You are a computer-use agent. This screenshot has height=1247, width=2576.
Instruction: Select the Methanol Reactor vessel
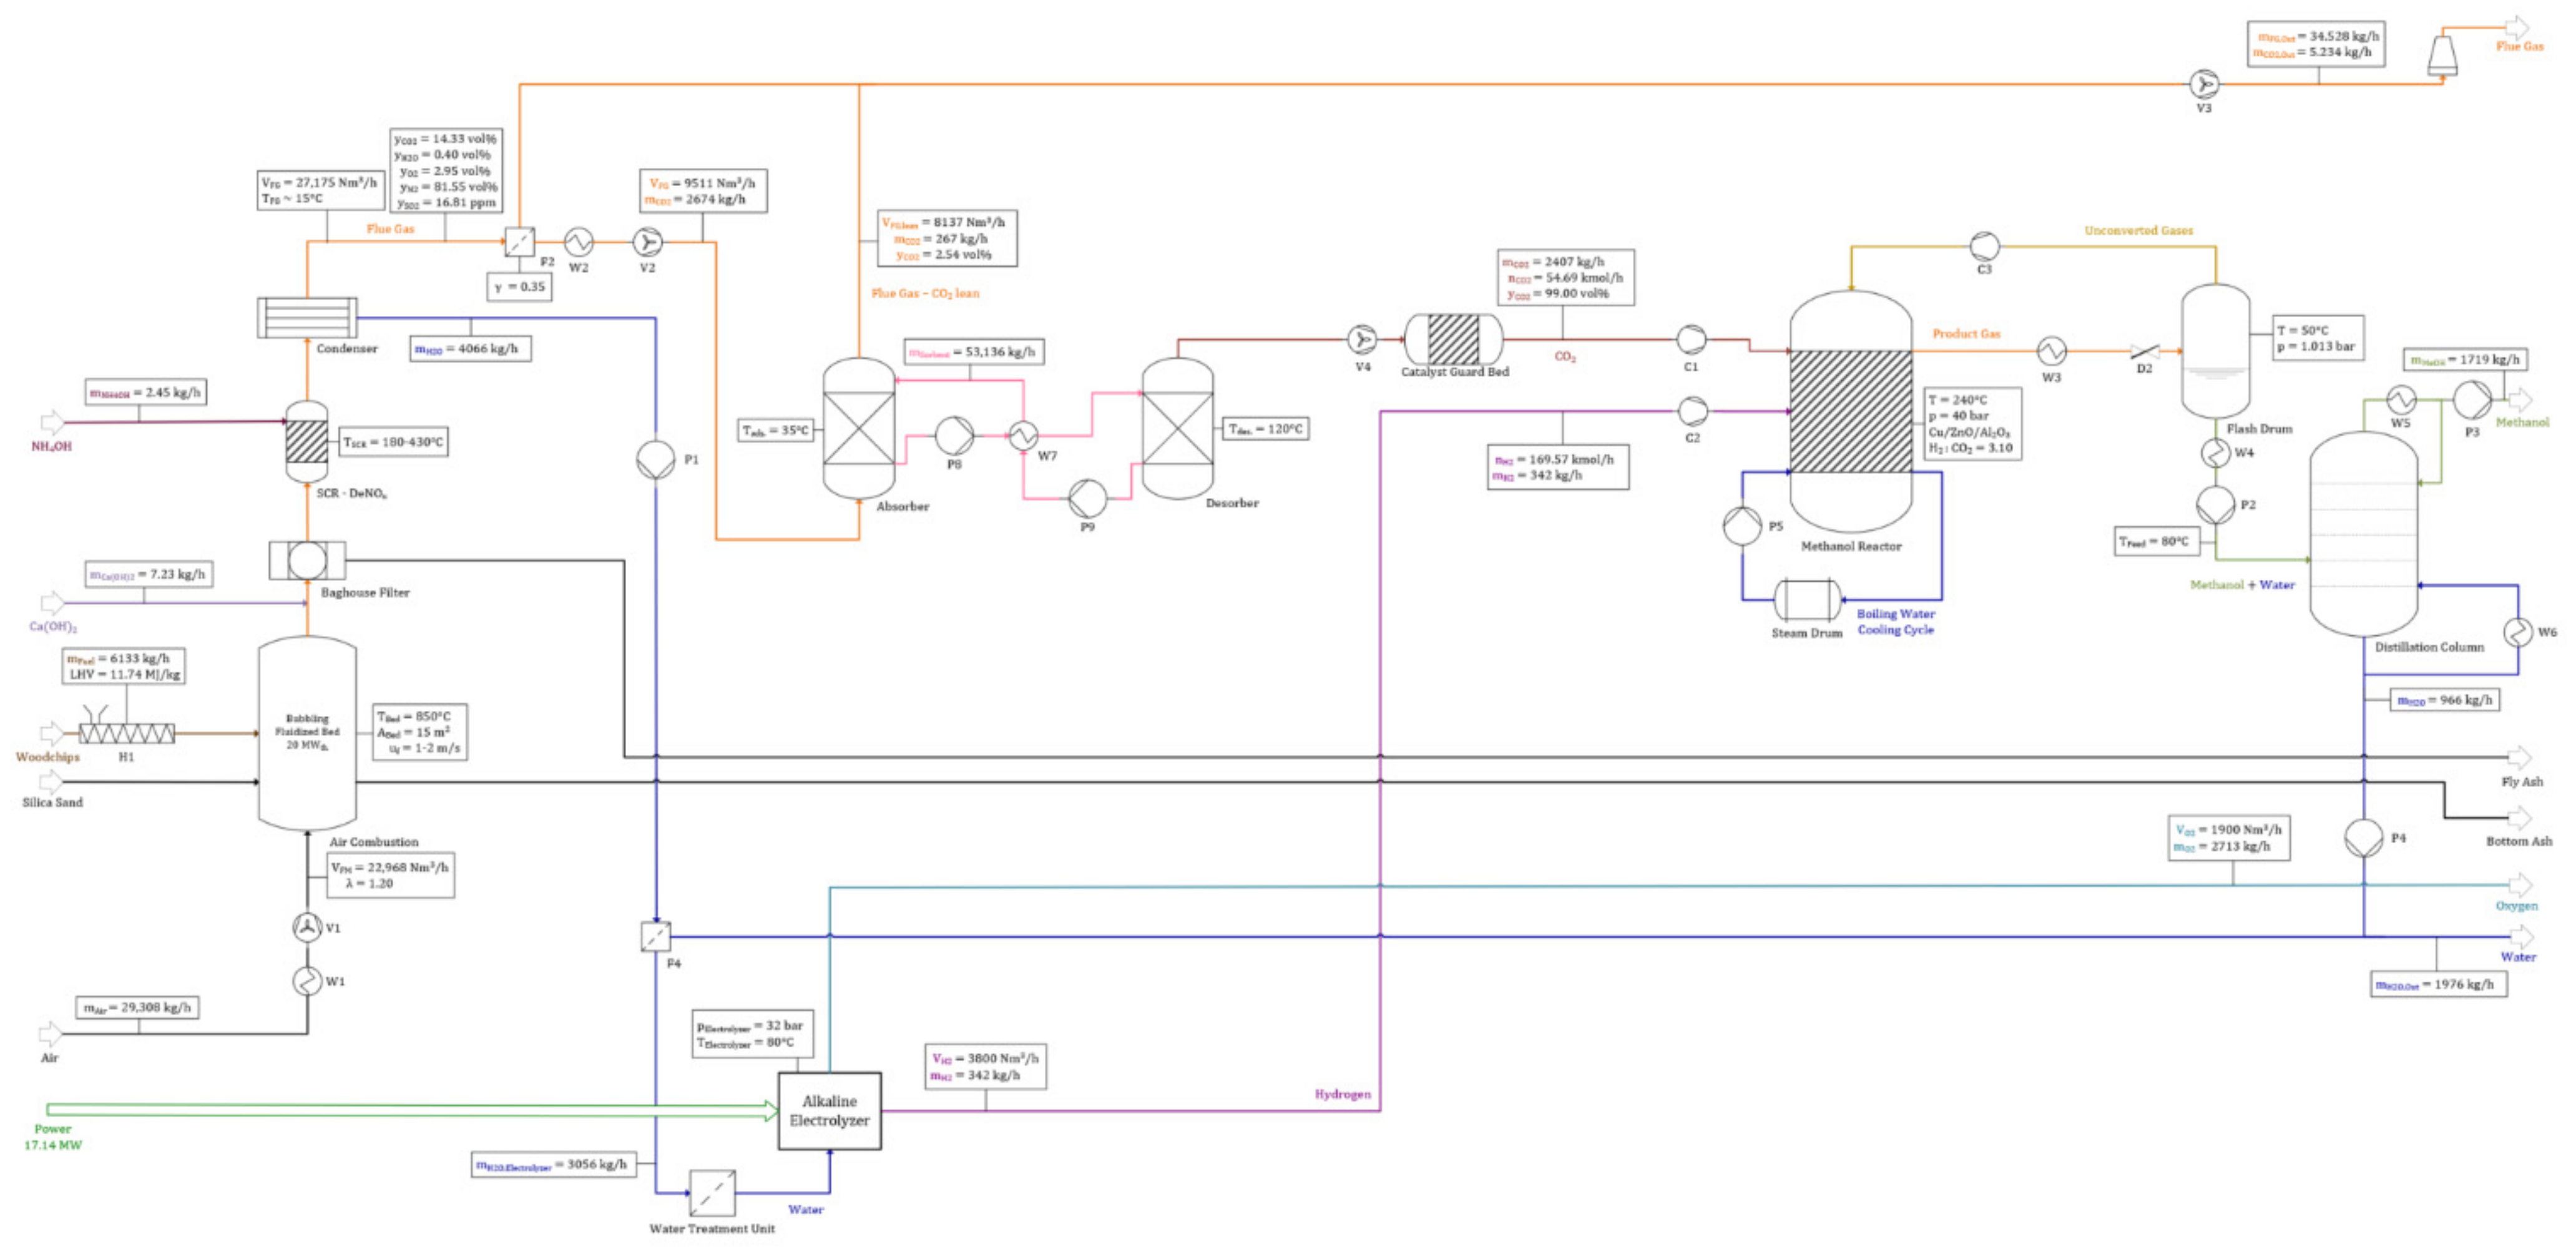[1850, 411]
